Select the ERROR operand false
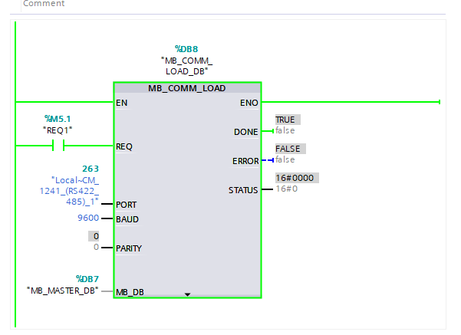The image size is (461, 335). tap(285, 159)
